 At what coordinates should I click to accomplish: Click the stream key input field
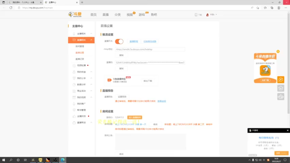pyautogui.click(x=150, y=63)
